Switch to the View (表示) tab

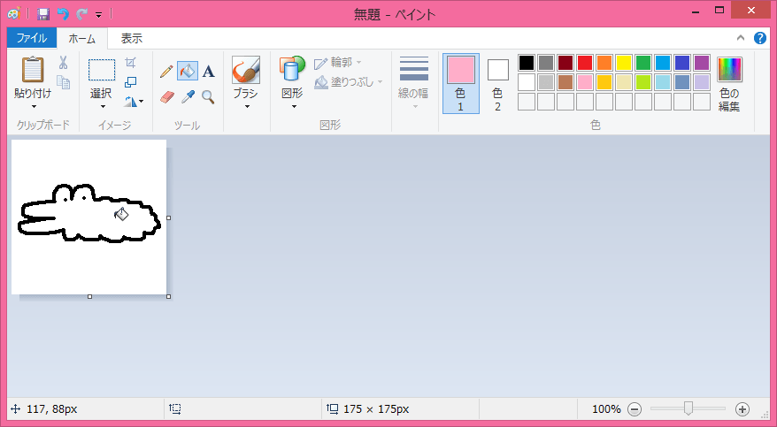132,38
